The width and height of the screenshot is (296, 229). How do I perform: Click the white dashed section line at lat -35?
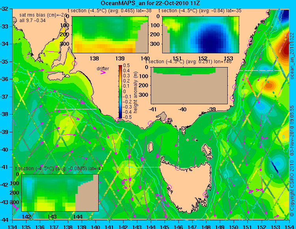click(260, 70)
